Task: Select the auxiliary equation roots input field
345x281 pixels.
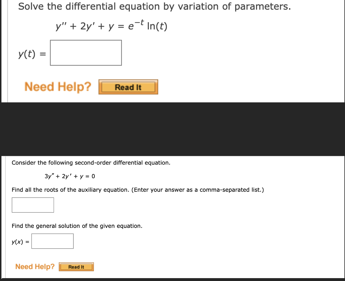Action: tap(32, 205)
